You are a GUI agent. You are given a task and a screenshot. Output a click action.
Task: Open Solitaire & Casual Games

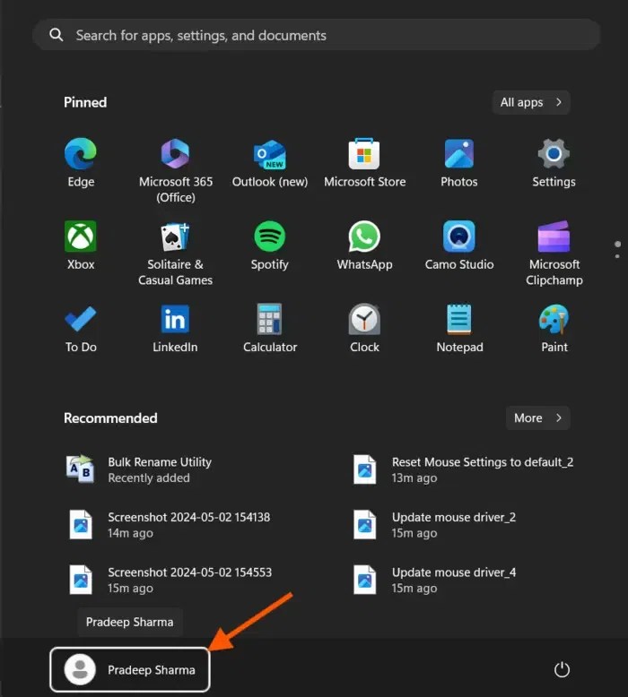175,254
